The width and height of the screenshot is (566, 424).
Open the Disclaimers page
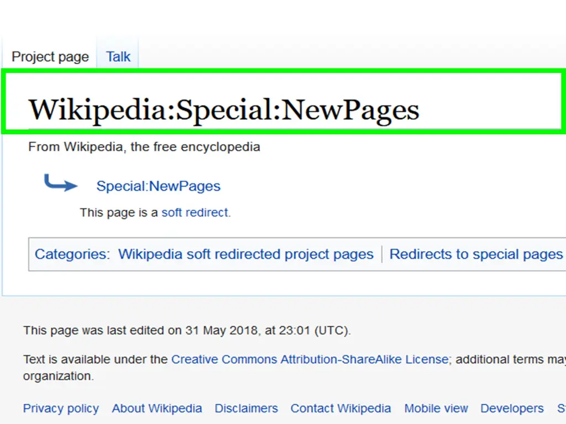(x=246, y=408)
